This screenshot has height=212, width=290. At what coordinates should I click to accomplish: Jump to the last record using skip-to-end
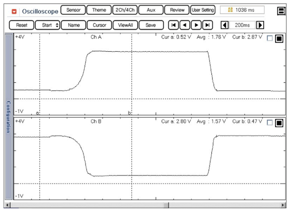pyautogui.click(x=207, y=25)
